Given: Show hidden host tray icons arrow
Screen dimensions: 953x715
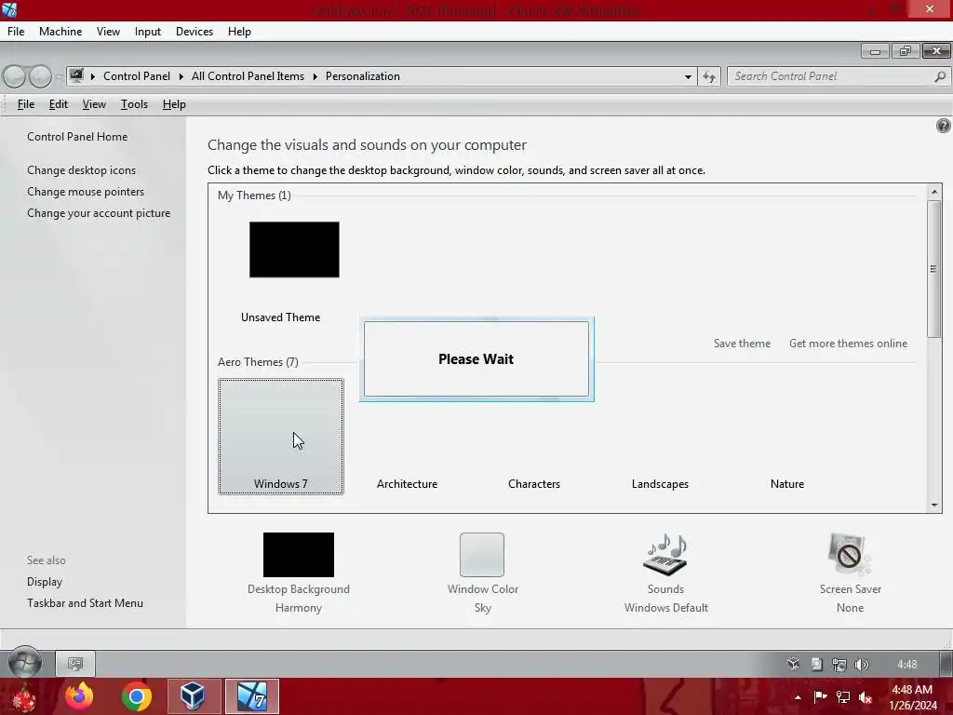Looking at the screenshot, I should pos(798,697).
